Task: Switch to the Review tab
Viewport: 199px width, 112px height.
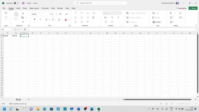Action: pyautogui.click(x=60, y=8)
